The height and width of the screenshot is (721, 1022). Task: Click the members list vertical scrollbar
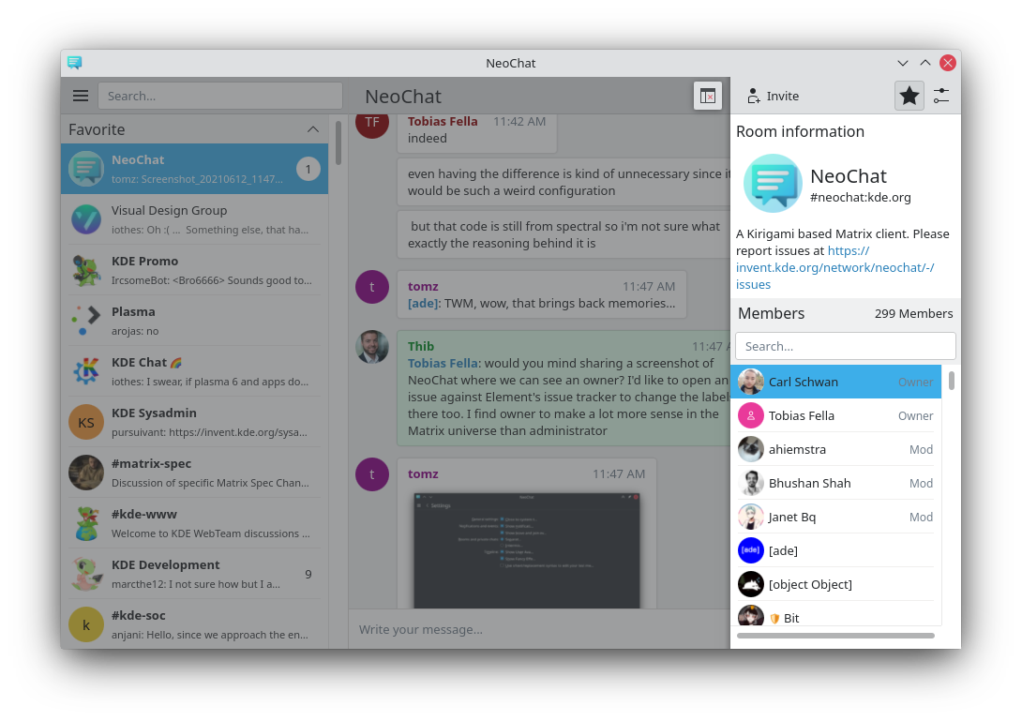pos(952,381)
